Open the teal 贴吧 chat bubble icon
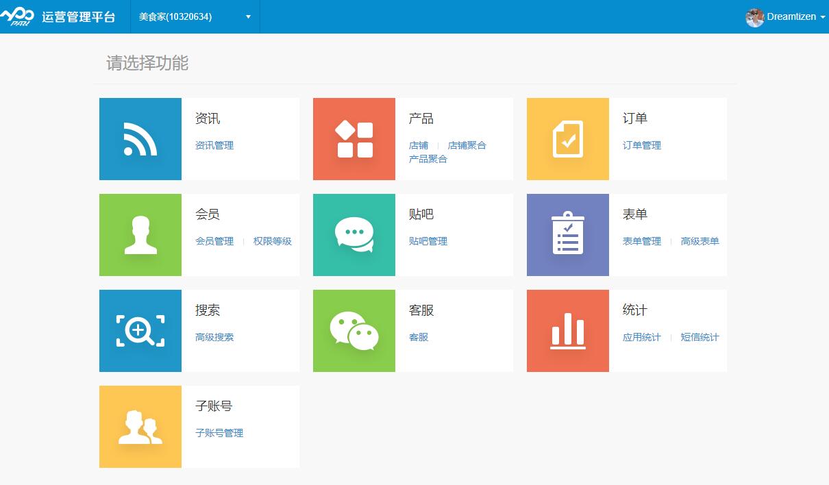The image size is (829, 485). 354,235
